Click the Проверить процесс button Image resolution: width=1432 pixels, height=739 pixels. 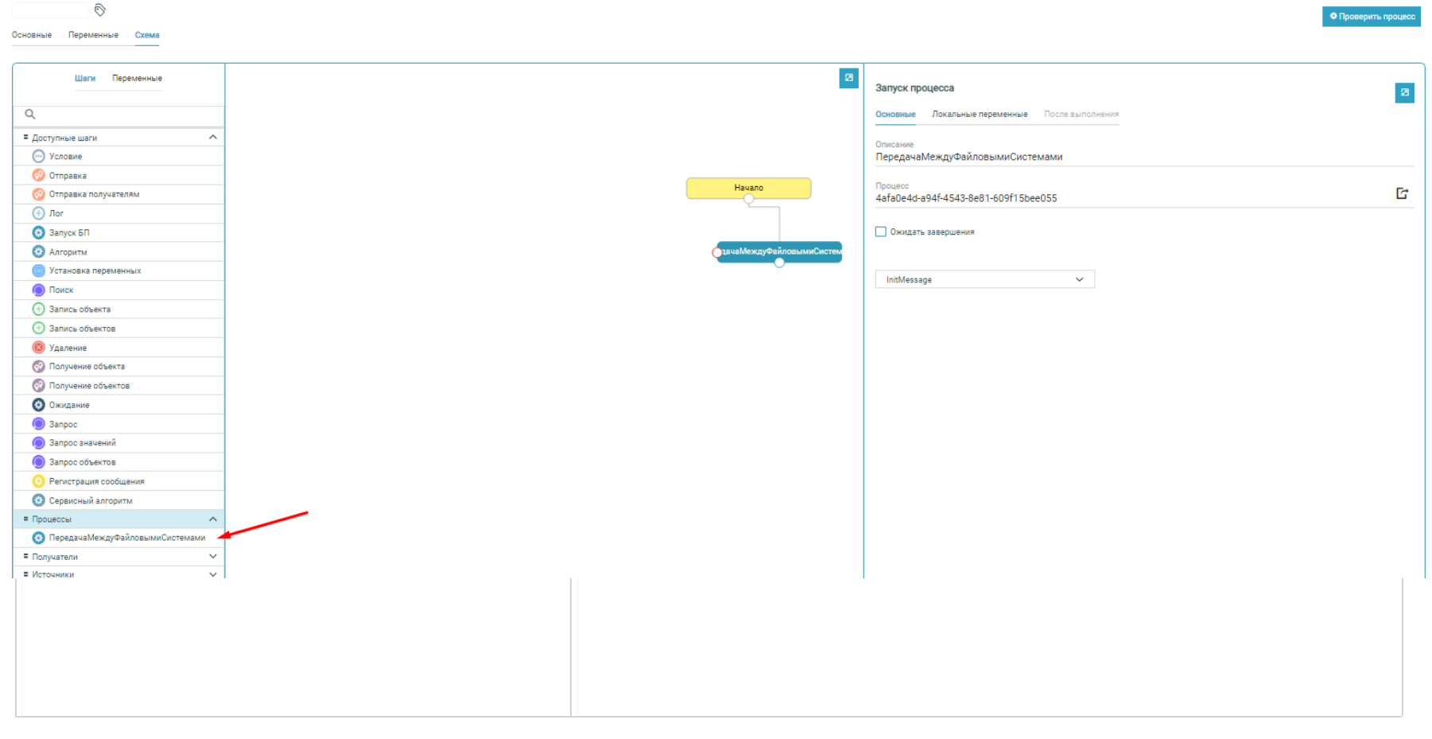point(1371,17)
